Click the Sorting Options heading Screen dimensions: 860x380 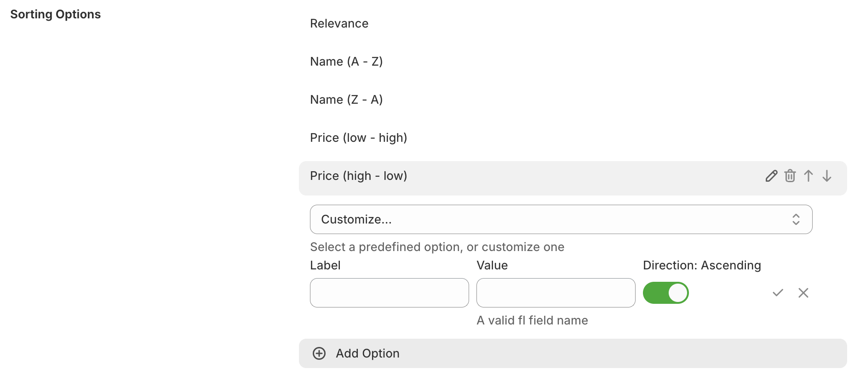pyautogui.click(x=56, y=15)
